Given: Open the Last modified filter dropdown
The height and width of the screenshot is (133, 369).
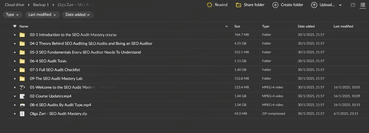Looking at the screenshot, I should (x=43, y=14).
